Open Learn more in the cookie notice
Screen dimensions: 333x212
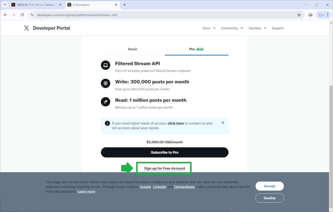point(86,191)
